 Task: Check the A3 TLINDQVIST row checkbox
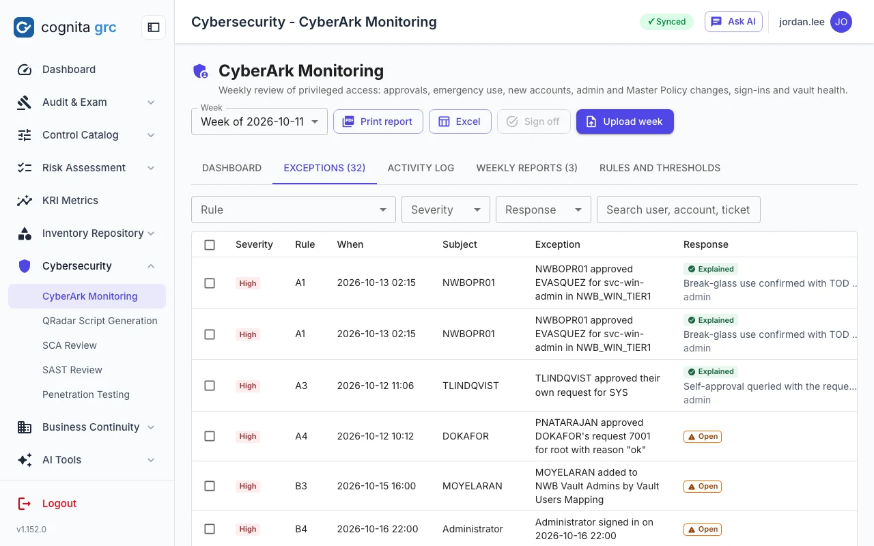point(210,386)
